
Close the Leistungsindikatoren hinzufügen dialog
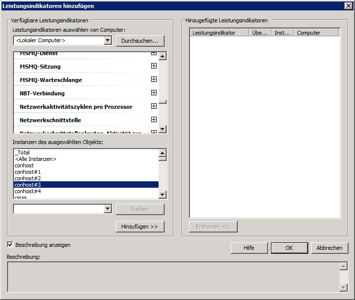click(348, 5)
